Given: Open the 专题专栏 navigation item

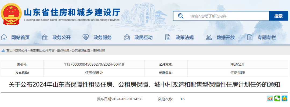Looking at the screenshot, I should pyautogui.click(x=267, y=38).
